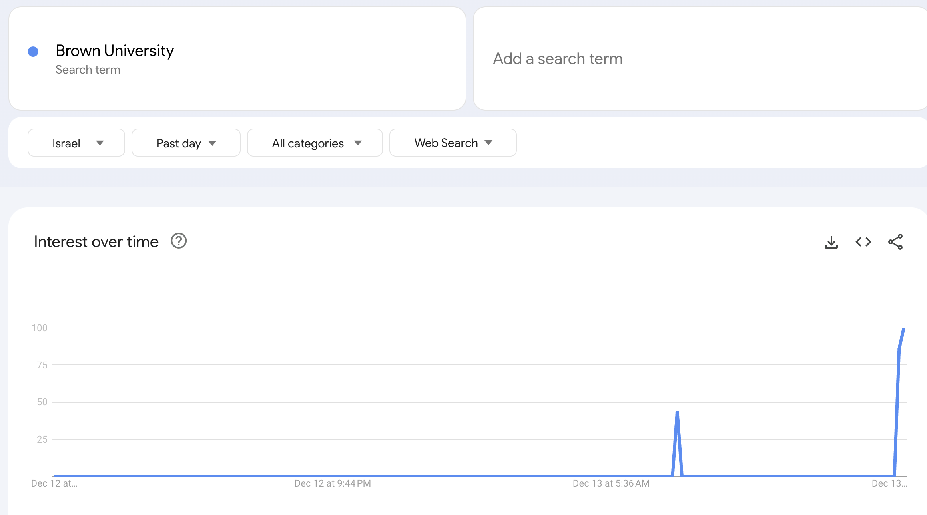Click the arrow next to Israel
Screen dimensions: 927x515
tap(100, 143)
